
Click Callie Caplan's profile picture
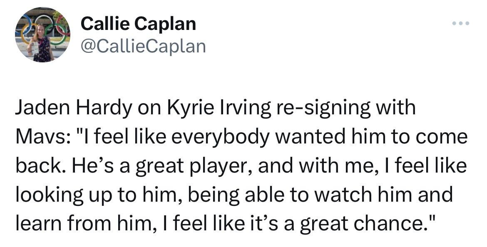pyautogui.click(x=42, y=35)
